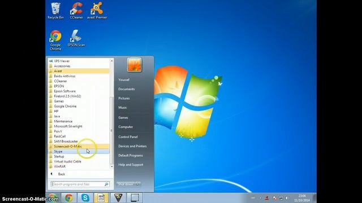Screen dimensions: 362x203
Task: Open Games in Start menu right pane
Action: point(123,118)
